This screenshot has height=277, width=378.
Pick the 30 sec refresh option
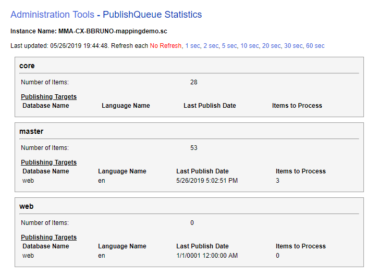click(293, 46)
